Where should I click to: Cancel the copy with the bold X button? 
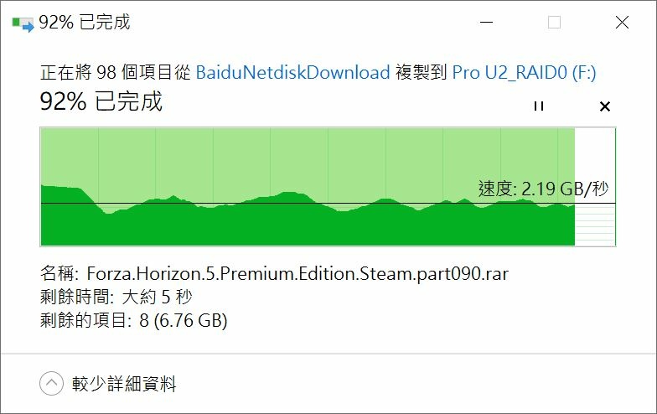click(x=605, y=106)
